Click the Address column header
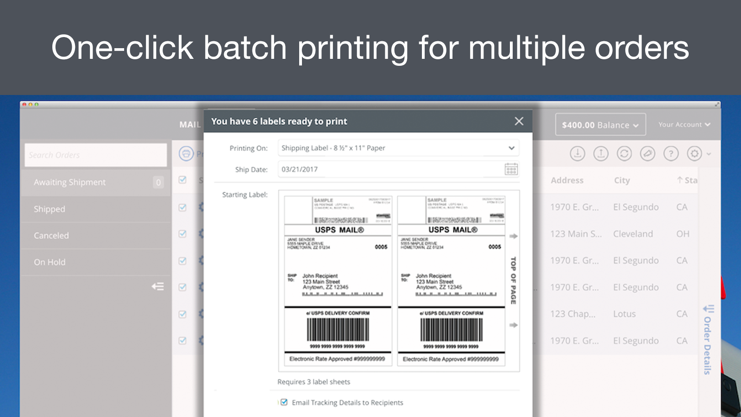Screen dimensions: 741x417 567,180
